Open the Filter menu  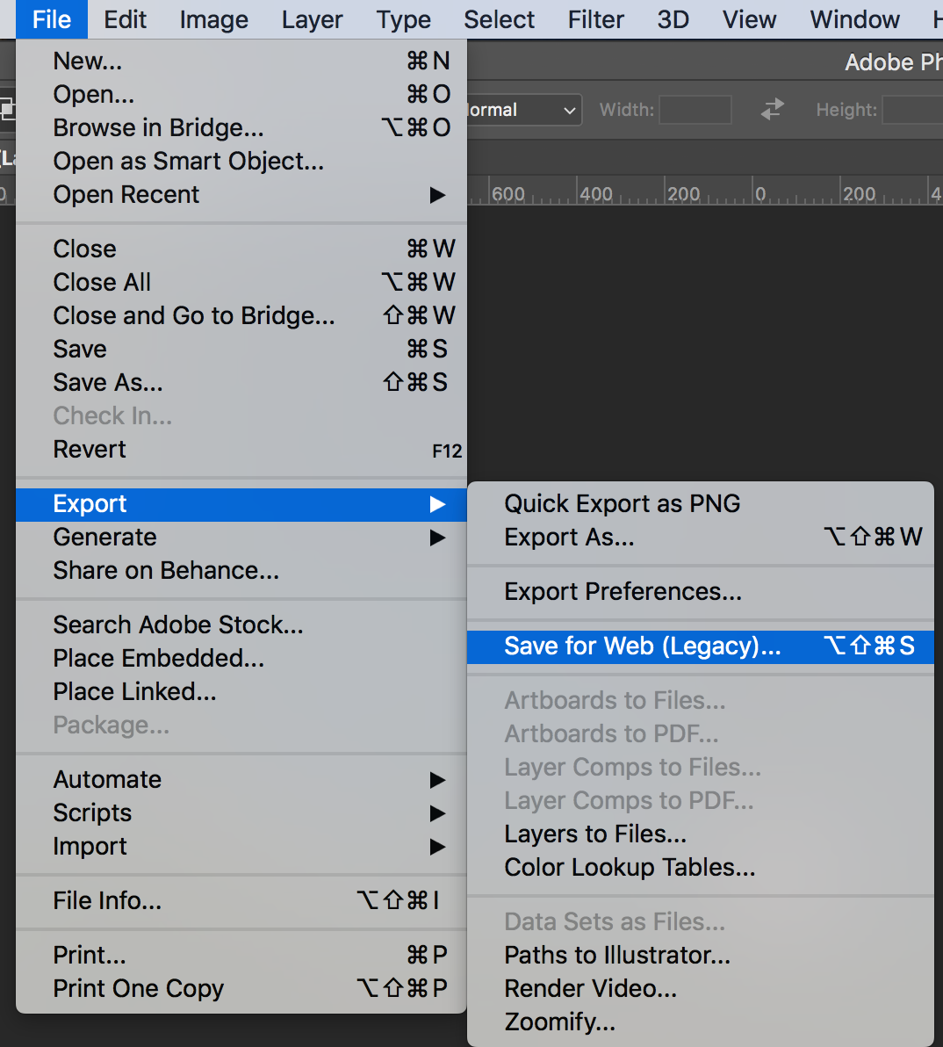coord(595,19)
